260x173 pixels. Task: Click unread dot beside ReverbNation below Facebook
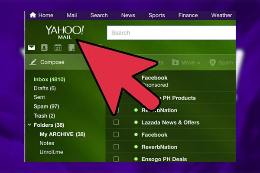[136, 147]
